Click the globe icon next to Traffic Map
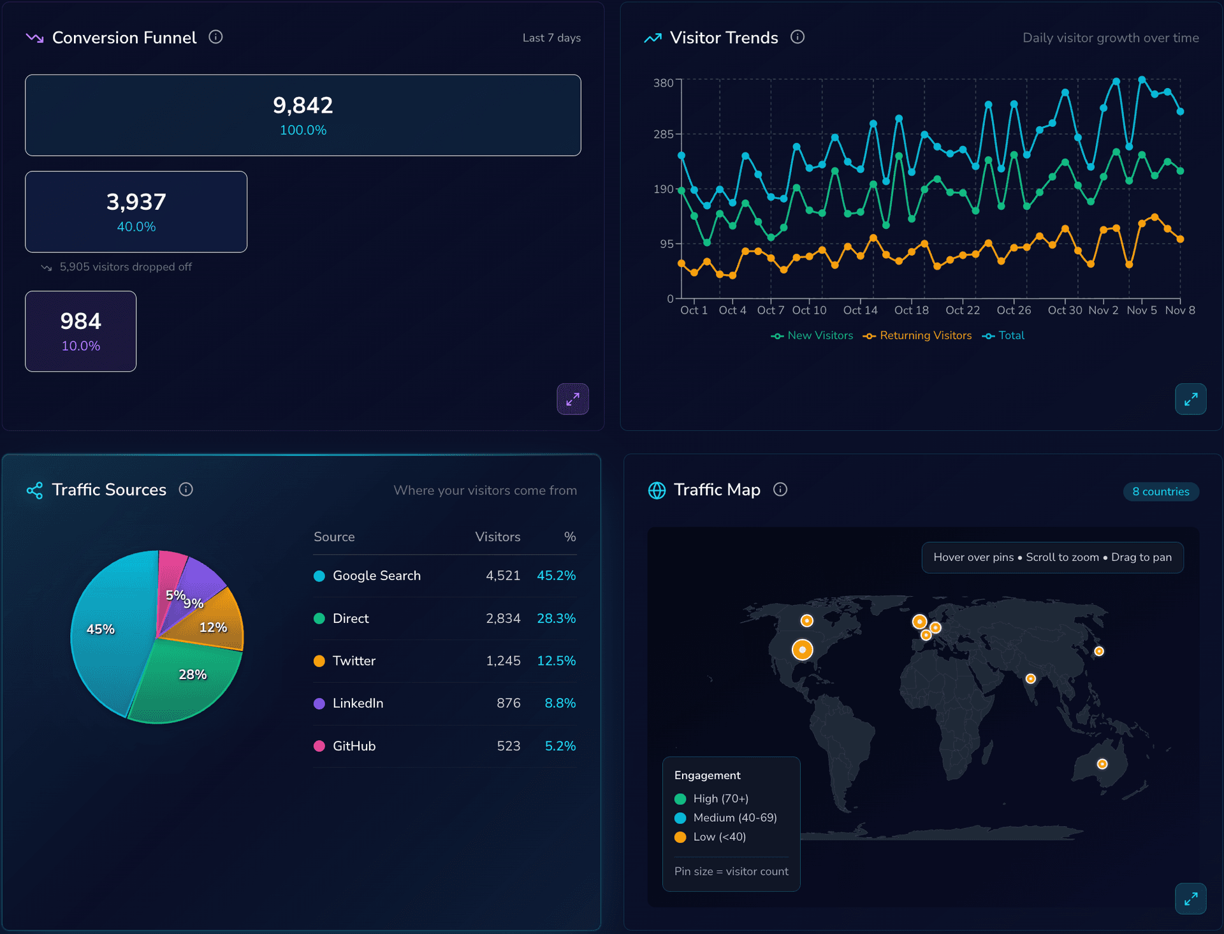 pos(657,490)
